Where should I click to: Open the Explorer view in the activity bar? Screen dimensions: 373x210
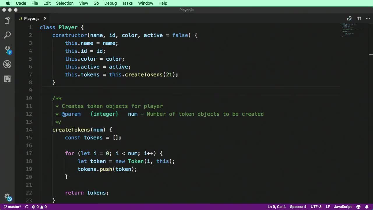7,20
